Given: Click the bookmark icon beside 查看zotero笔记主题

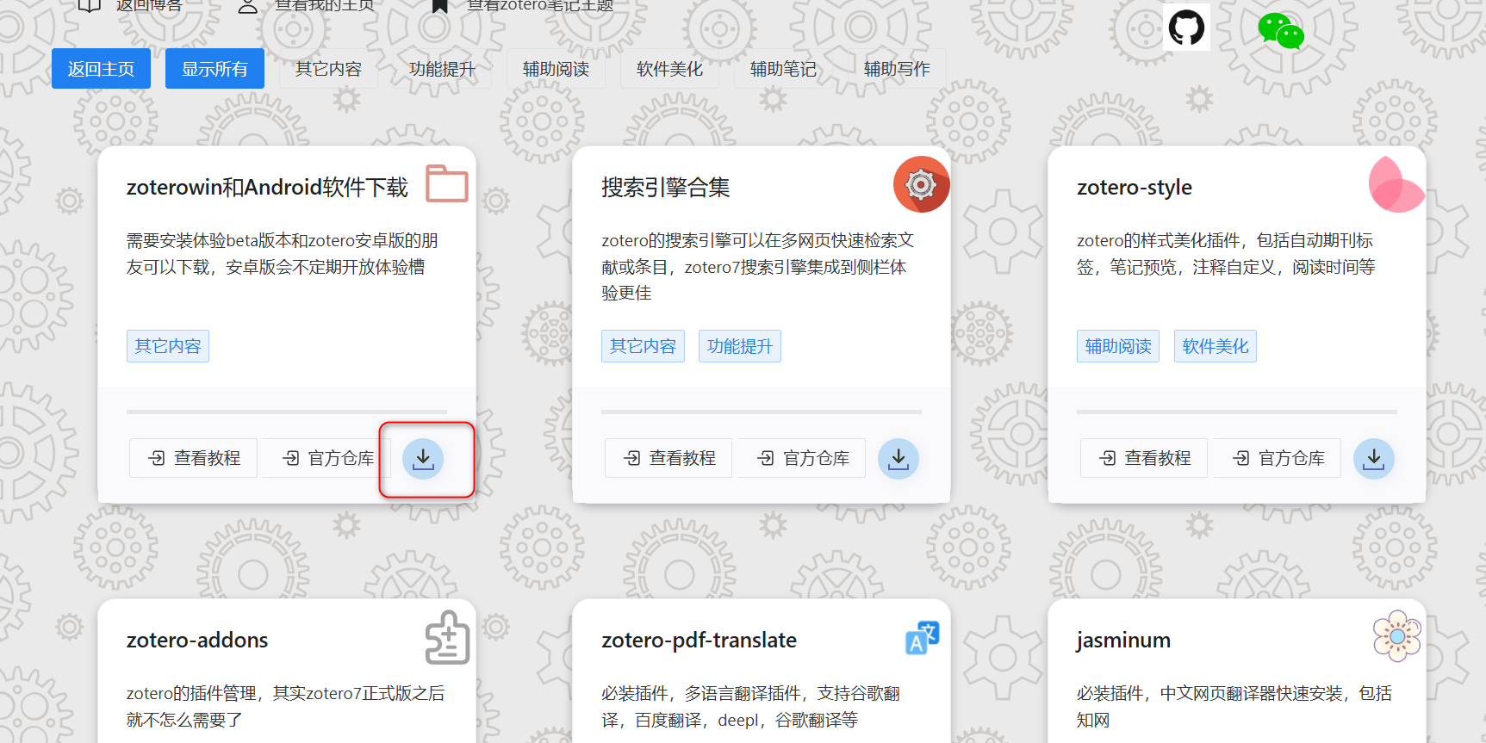Looking at the screenshot, I should [x=440, y=5].
